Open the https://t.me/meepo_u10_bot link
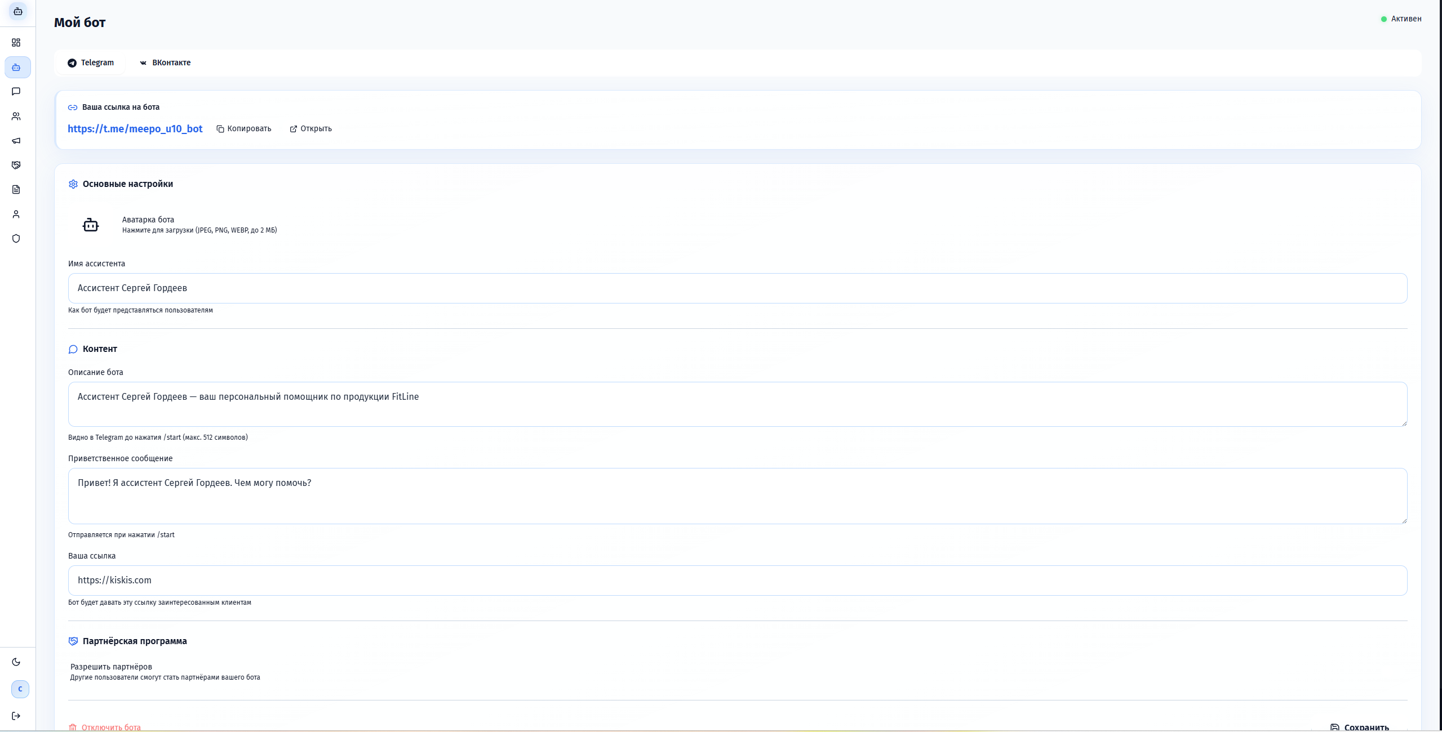The width and height of the screenshot is (1442, 732). [135, 129]
